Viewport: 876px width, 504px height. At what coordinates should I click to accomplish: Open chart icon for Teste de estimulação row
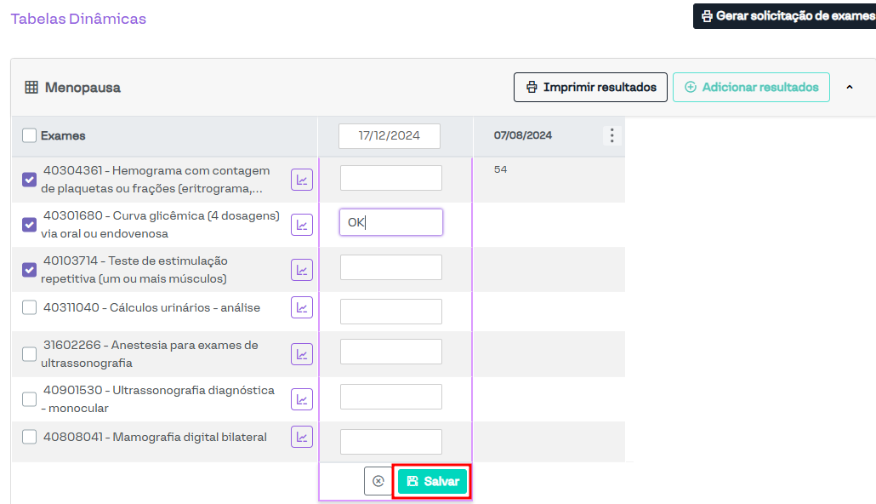pyautogui.click(x=302, y=270)
